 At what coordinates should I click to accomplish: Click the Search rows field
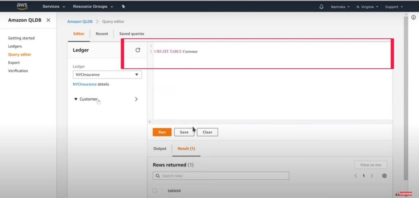click(x=221, y=176)
